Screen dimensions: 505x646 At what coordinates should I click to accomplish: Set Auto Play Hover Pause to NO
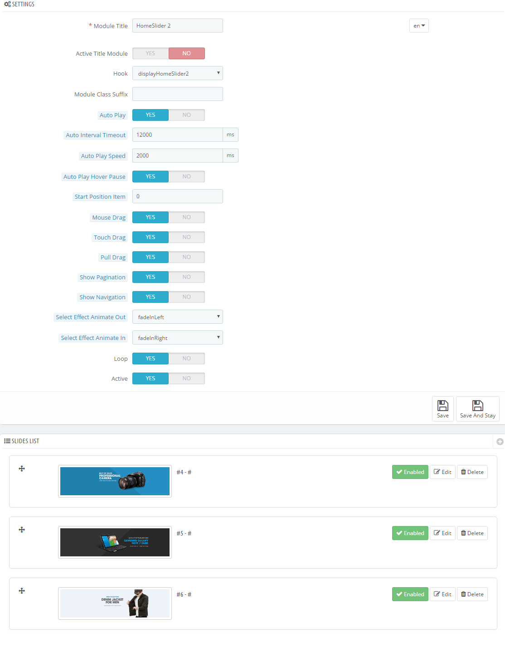click(187, 177)
